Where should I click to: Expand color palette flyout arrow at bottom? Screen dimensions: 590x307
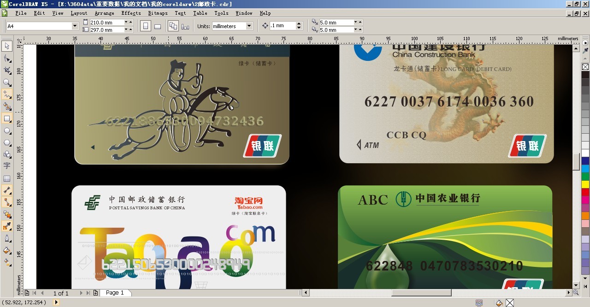point(585,286)
